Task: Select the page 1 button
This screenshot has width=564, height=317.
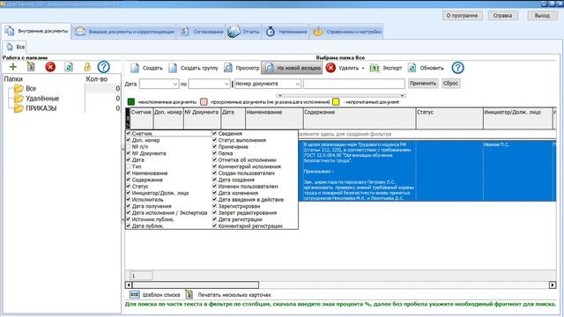Action: 141,276
